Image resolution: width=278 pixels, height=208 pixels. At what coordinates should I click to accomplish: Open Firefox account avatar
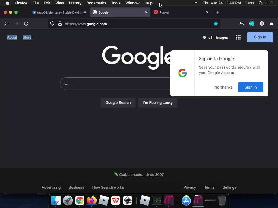[261, 24]
